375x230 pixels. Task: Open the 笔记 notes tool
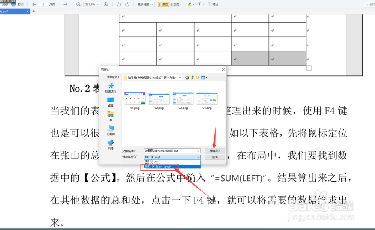(x=213, y=4)
